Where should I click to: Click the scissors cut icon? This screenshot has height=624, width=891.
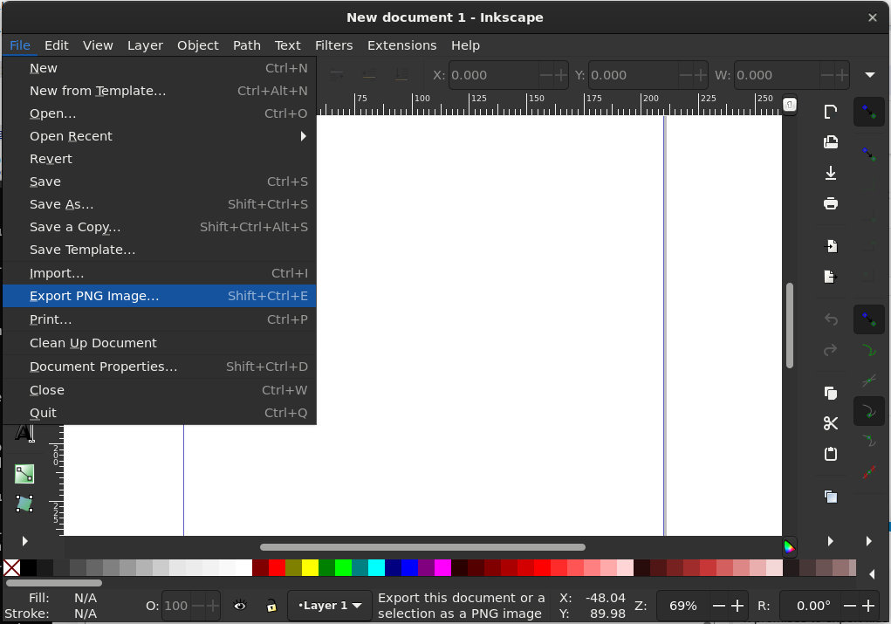830,422
